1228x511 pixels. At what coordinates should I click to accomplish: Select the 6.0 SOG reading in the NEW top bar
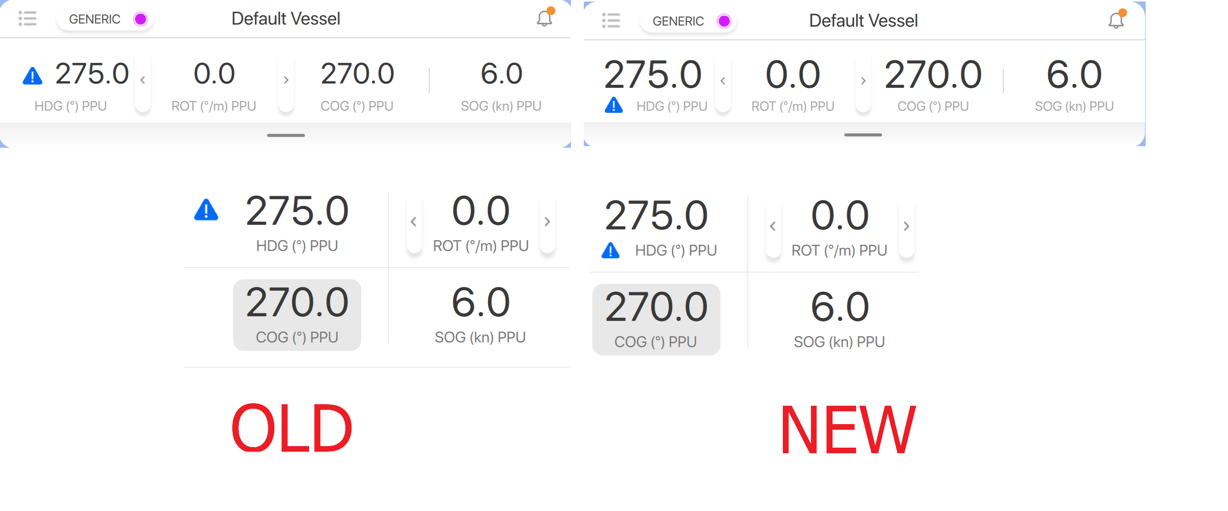tap(1074, 75)
